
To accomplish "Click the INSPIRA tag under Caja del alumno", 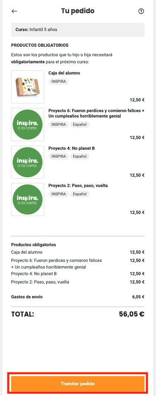I will tap(59, 82).
